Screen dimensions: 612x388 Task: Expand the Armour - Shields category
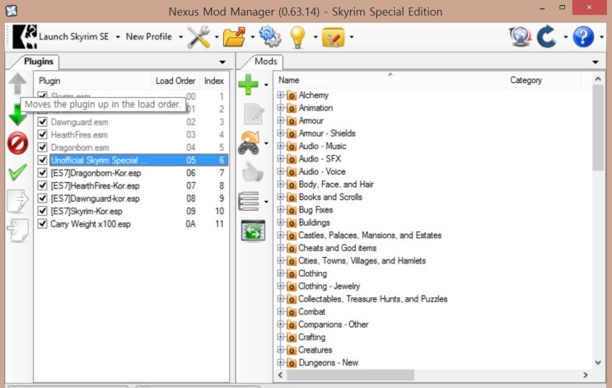[280, 133]
